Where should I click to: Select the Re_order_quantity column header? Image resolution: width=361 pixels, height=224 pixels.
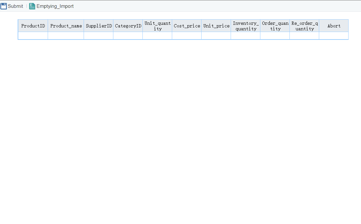[x=304, y=26]
